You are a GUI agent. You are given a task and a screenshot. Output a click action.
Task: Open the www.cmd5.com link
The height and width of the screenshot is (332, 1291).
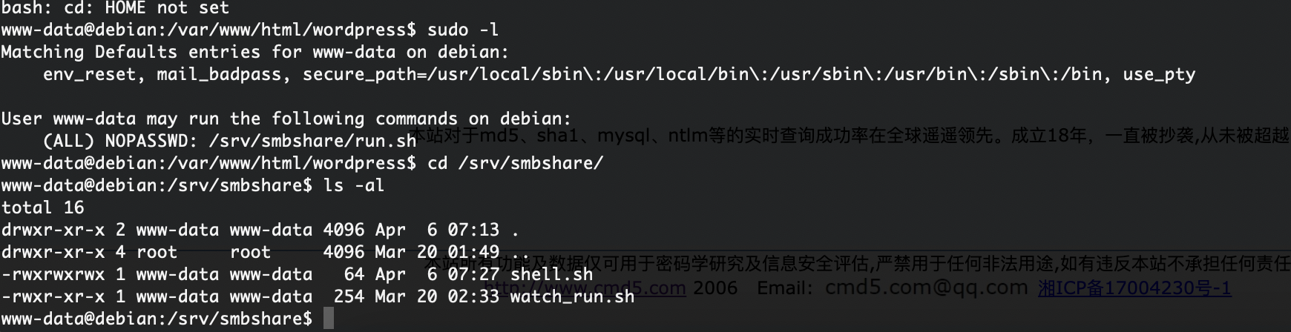pos(585,288)
